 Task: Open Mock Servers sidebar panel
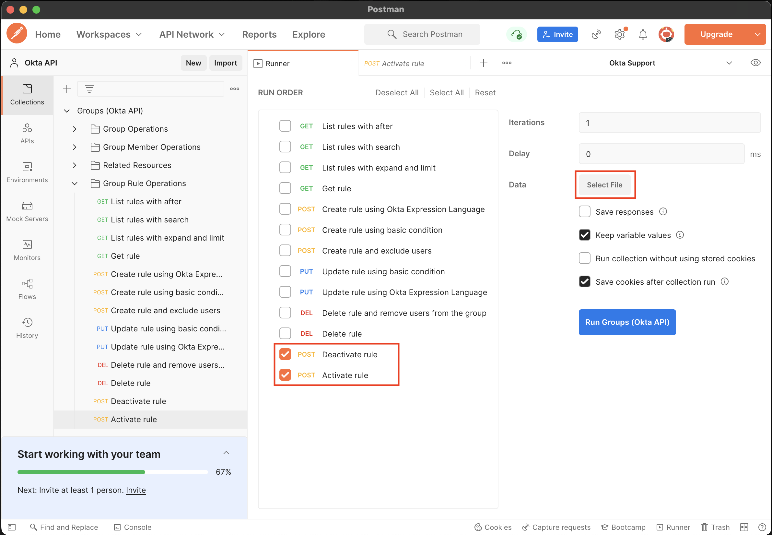point(27,211)
